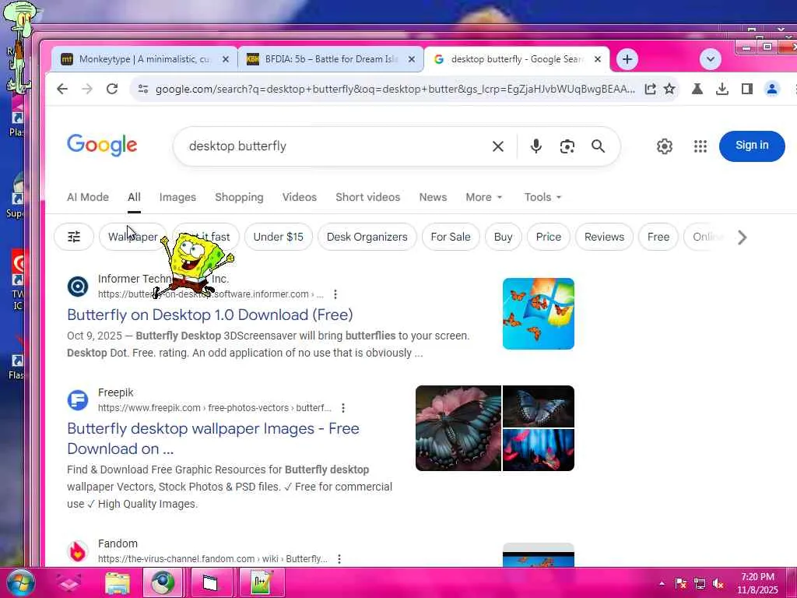Apply the Buy filter chip
This screenshot has width=797, height=598.
coord(504,237)
